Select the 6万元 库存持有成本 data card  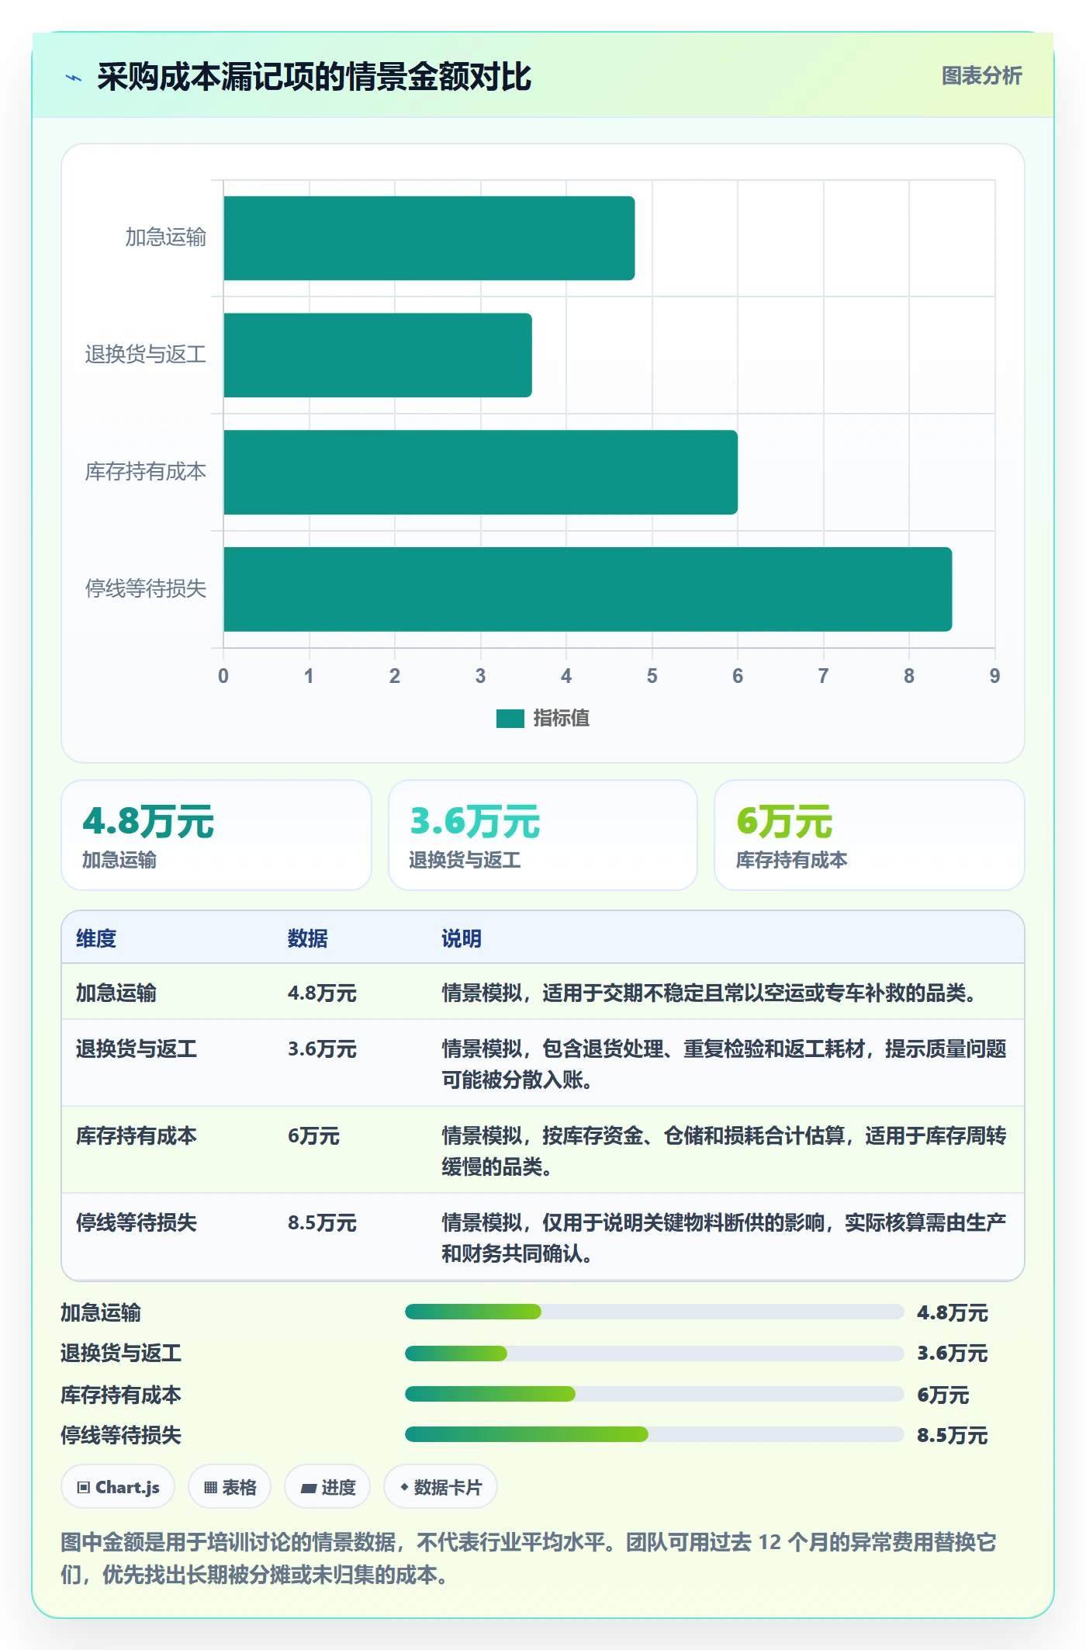coord(870,835)
